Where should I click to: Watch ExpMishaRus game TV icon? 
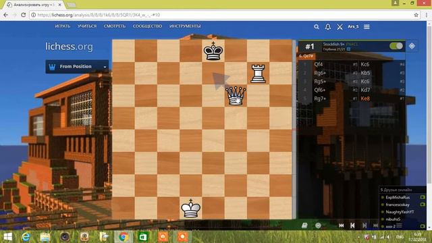(x=423, y=197)
